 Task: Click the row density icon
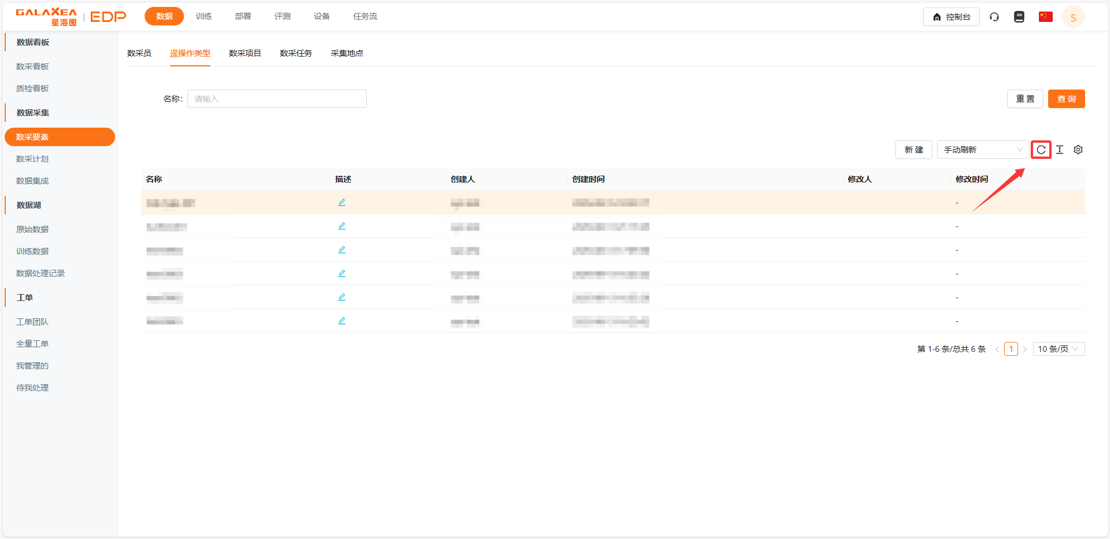(1060, 150)
